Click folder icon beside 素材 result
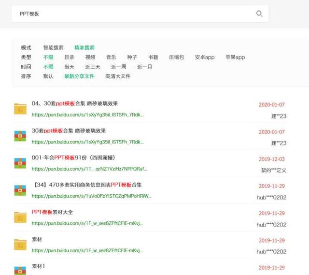Screen dimensions: 309x275 pyautogui.click(x=20, y=245)
